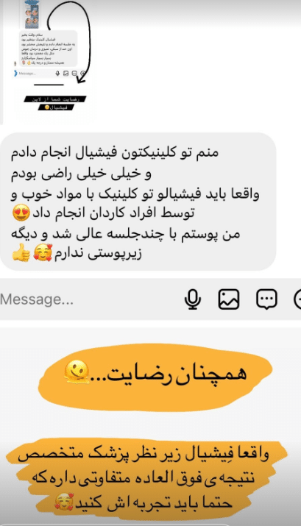Tap the partially visible plus icon at right edge
Screen dimensions: 301x526
point(297,299)
